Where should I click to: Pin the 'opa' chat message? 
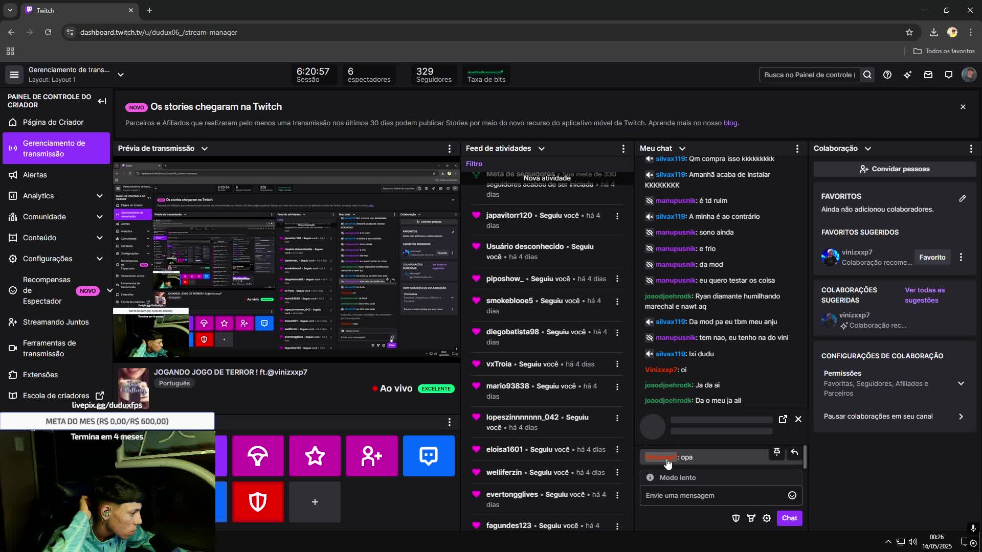point(777,452)
